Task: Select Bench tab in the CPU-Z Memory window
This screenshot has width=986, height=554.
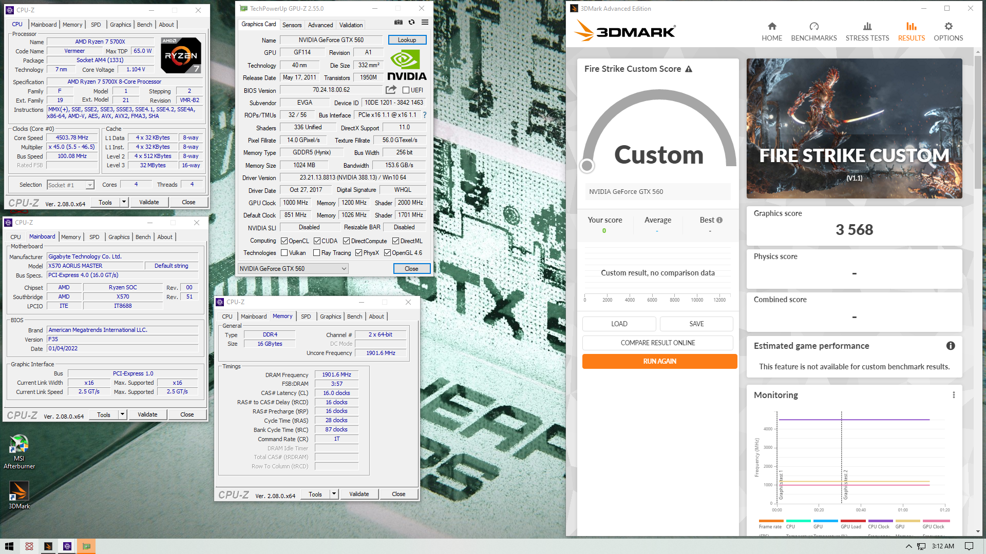Action: [354, 316]
